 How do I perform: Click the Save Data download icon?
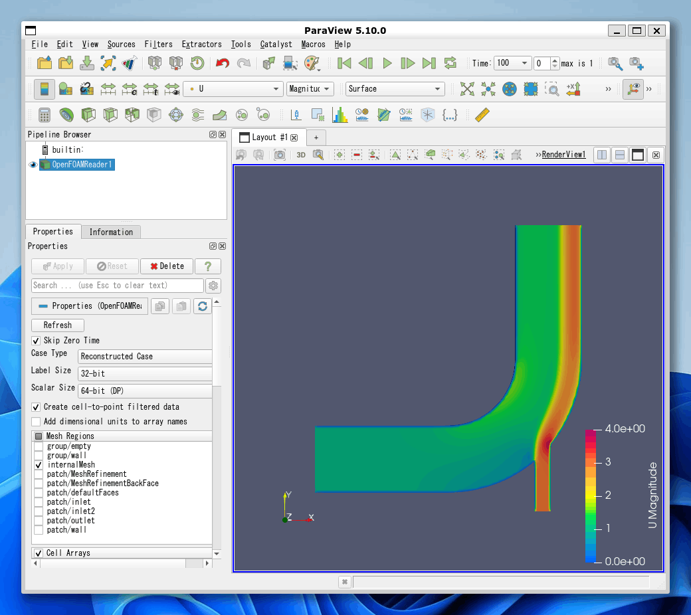tap(87, 63)
